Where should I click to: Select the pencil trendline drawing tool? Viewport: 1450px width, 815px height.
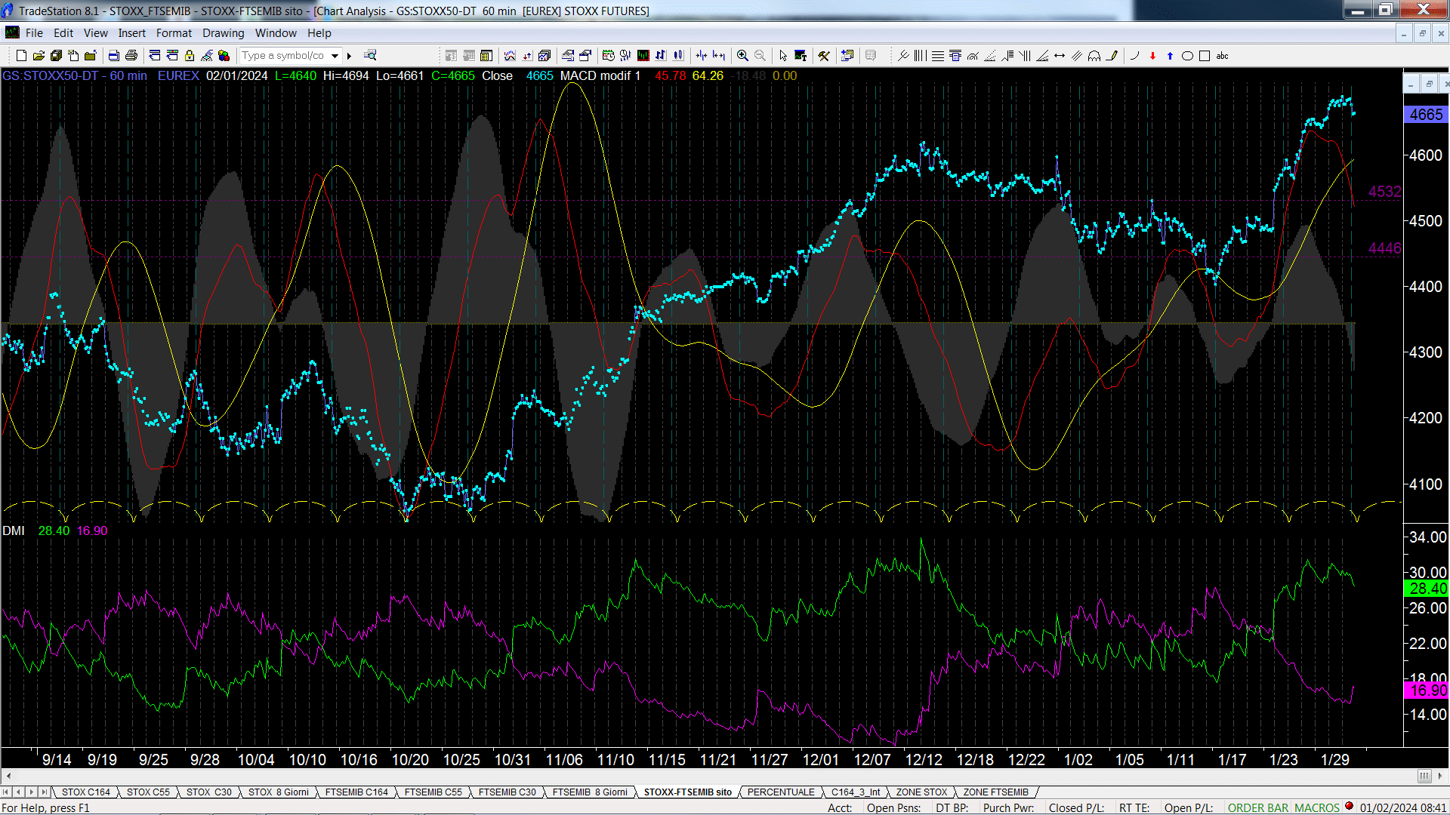[1112, 56]
